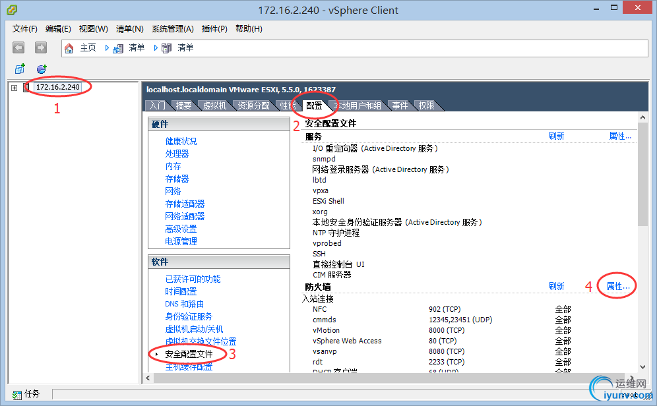Open the first breadcrumb arrow after 主页
This screenshot has height=406, width=657.
click(x=107, y=48)
